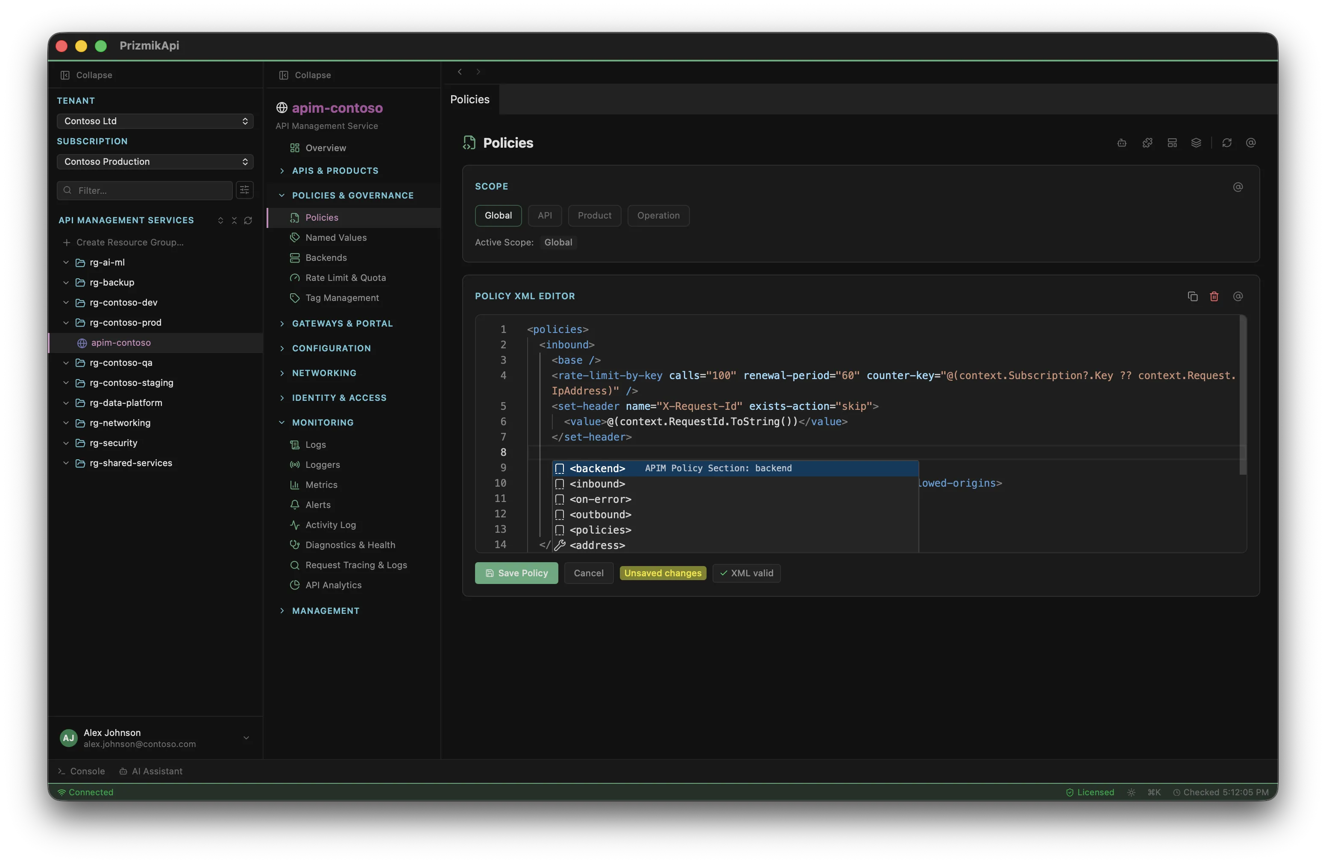
Task: Switch scope to Operation
Action: (659, 216)
